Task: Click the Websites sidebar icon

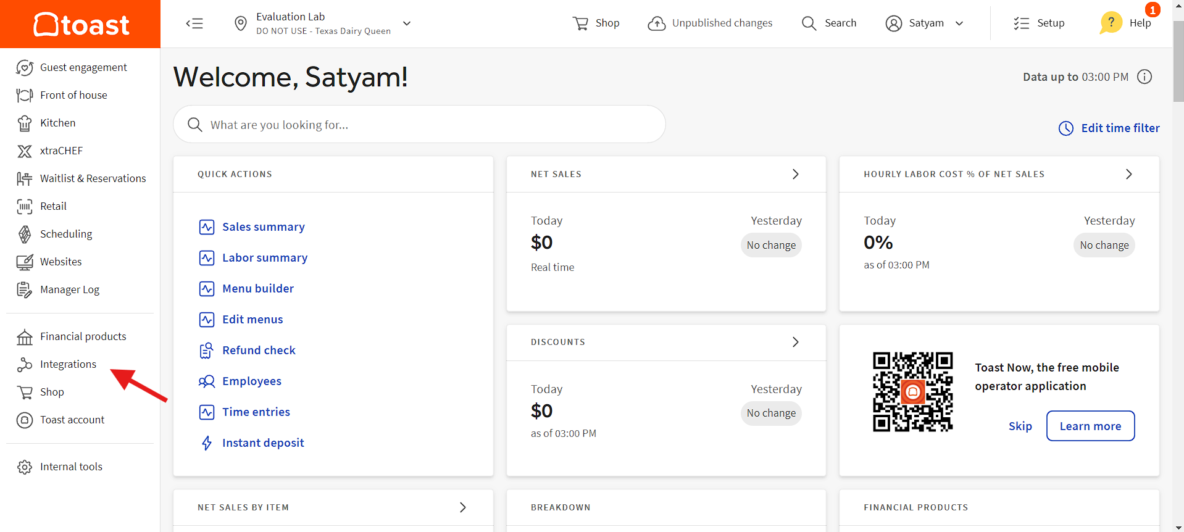Action: click(25, 262)
